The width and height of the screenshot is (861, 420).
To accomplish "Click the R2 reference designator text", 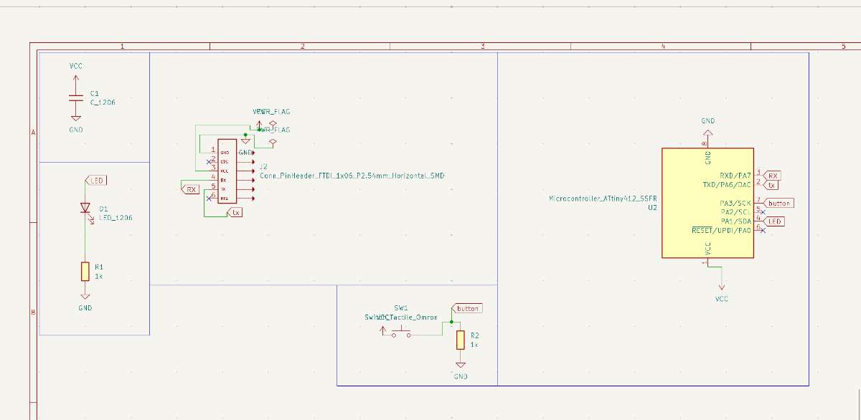I will (x=474, y=335).
